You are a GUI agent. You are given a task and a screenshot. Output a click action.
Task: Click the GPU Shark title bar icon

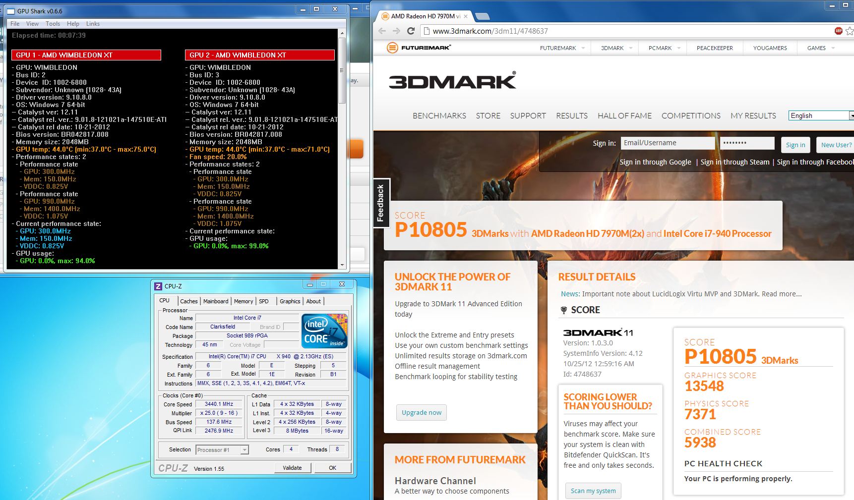pos(11,10)
